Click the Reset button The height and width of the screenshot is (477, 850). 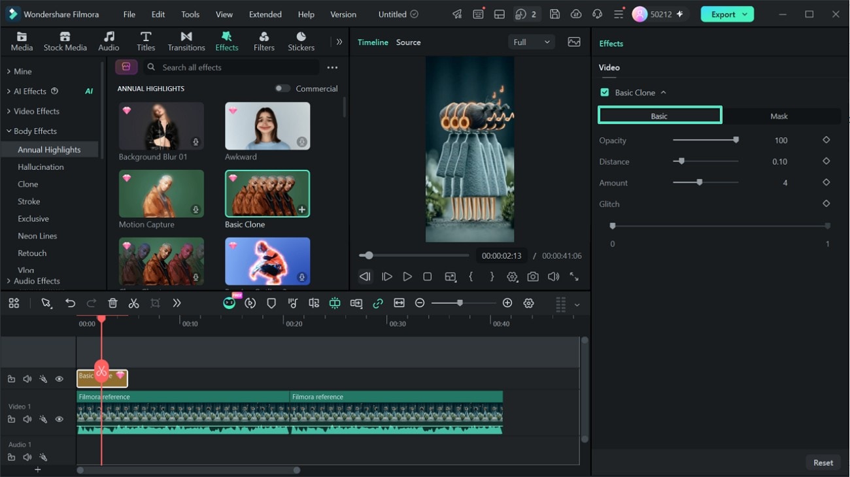click(x=823, y=463)
